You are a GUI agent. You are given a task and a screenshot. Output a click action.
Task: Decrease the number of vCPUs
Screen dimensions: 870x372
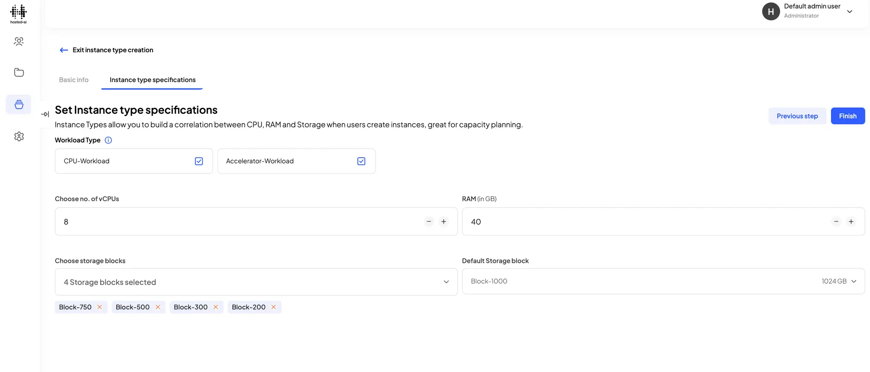tap(429, 222)
